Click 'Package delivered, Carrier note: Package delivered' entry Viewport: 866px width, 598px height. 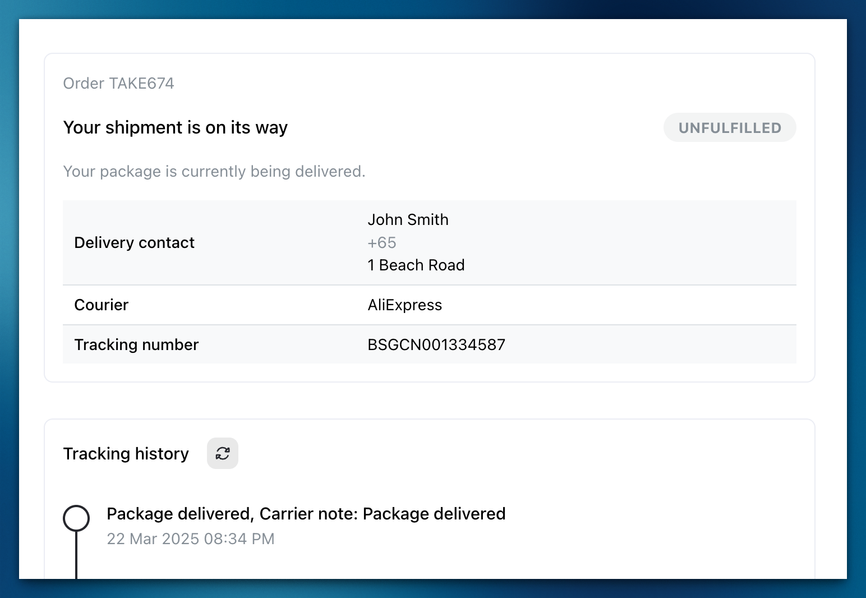[x=306, y=514]
